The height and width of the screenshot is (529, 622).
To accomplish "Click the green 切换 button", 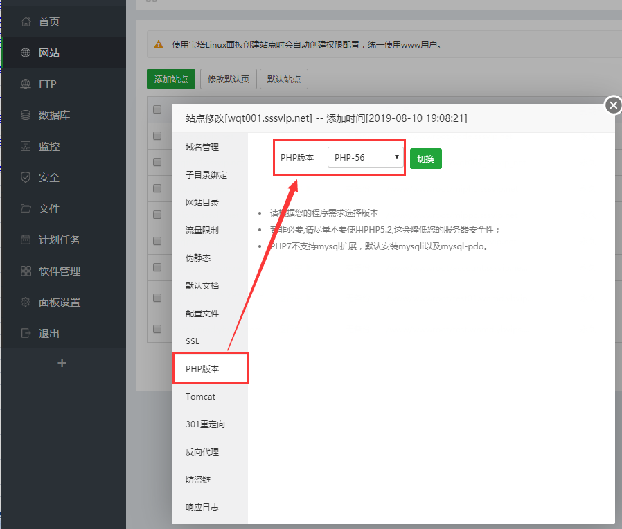I will (x=425, y=159).
